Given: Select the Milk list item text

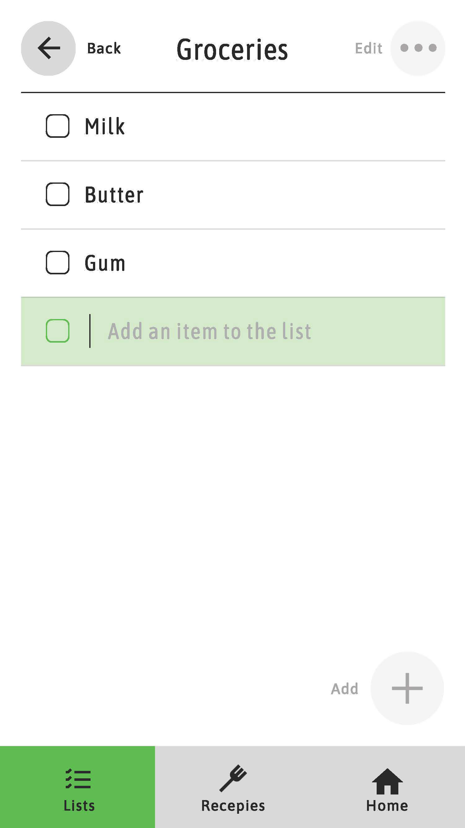Looking at the screenshot, I should pyautogui.click(x=105, y=126).
